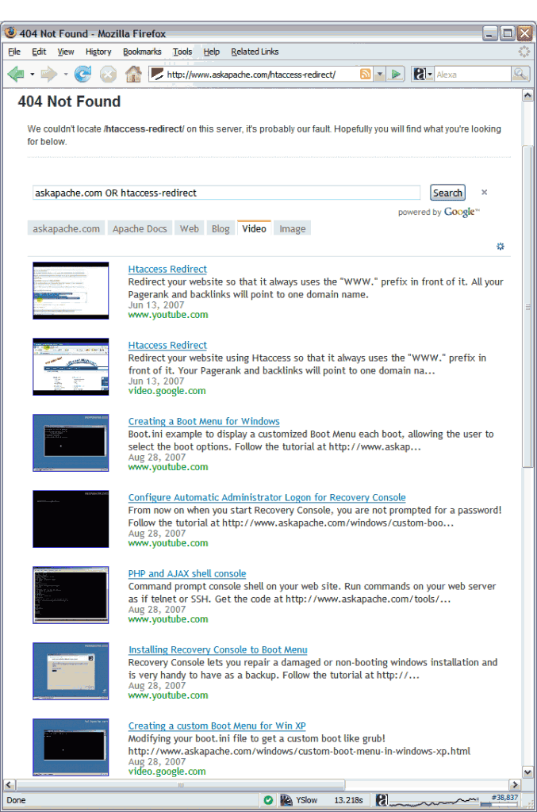
Task: Open the Bookmarks menu
Action: [142, 52]
